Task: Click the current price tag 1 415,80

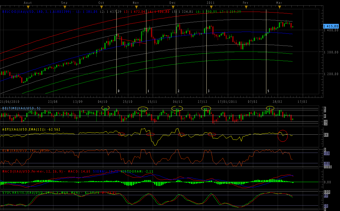Action: point(331,26)
